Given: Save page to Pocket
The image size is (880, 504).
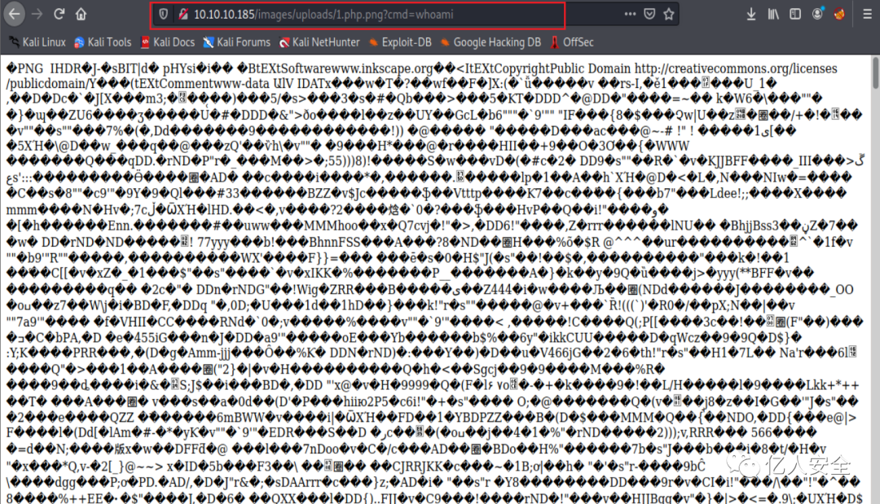Looking at the screenshot, I should point(649,14).
